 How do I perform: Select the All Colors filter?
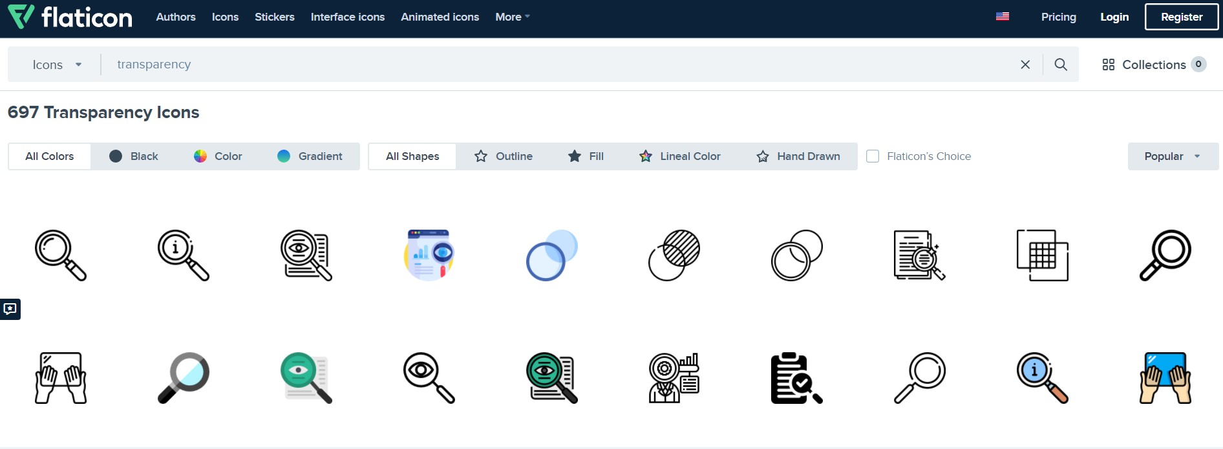(x=49, y=156)
